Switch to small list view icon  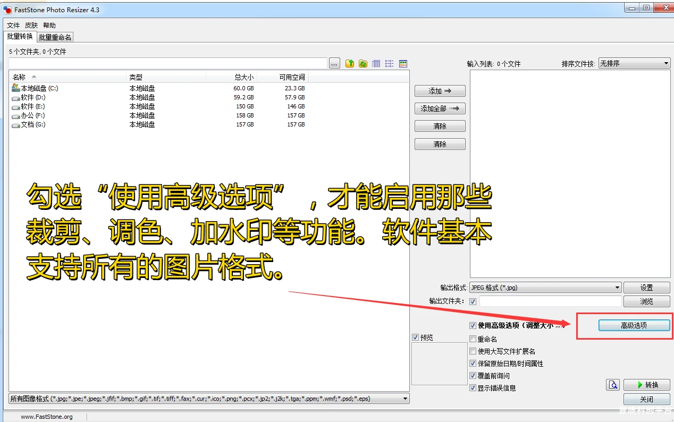(389, 63)
